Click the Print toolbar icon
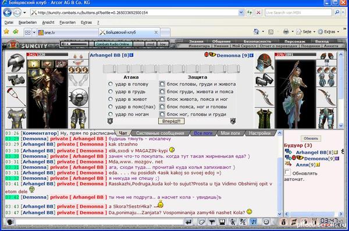Image resolution: width=349 pixels, height=231 pixels. (286, 32)
